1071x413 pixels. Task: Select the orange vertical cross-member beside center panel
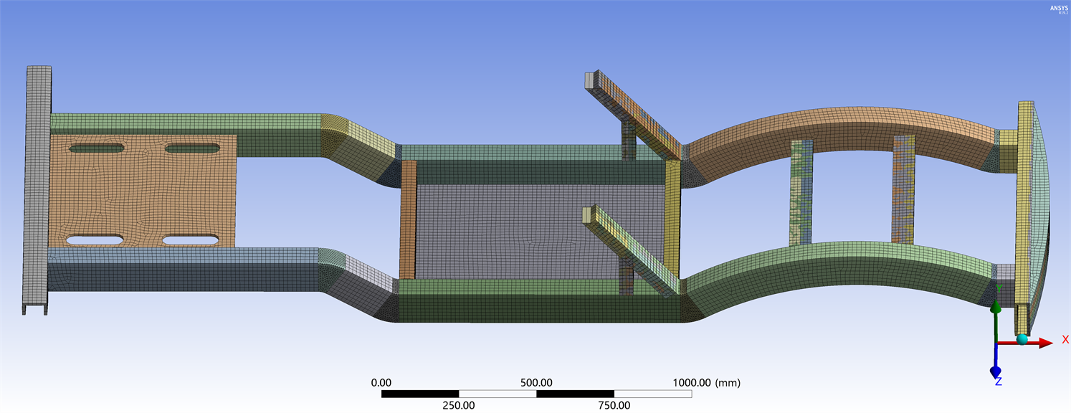click(408, 219)
